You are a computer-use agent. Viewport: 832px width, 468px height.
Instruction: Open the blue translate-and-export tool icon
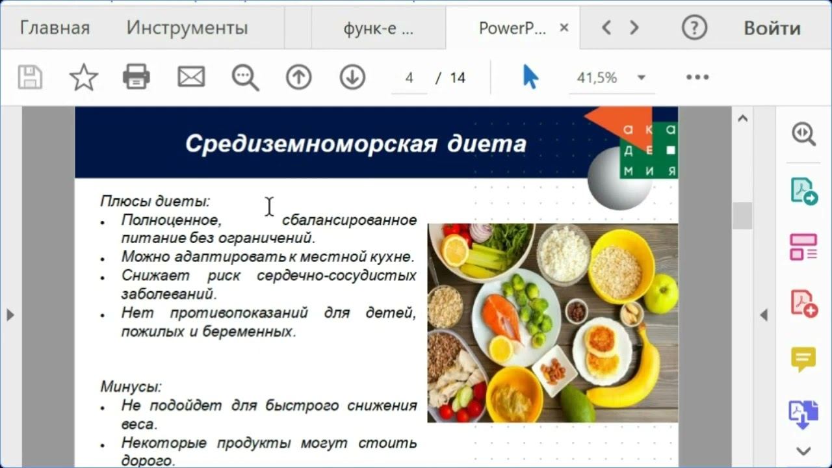tap(804, 414)
